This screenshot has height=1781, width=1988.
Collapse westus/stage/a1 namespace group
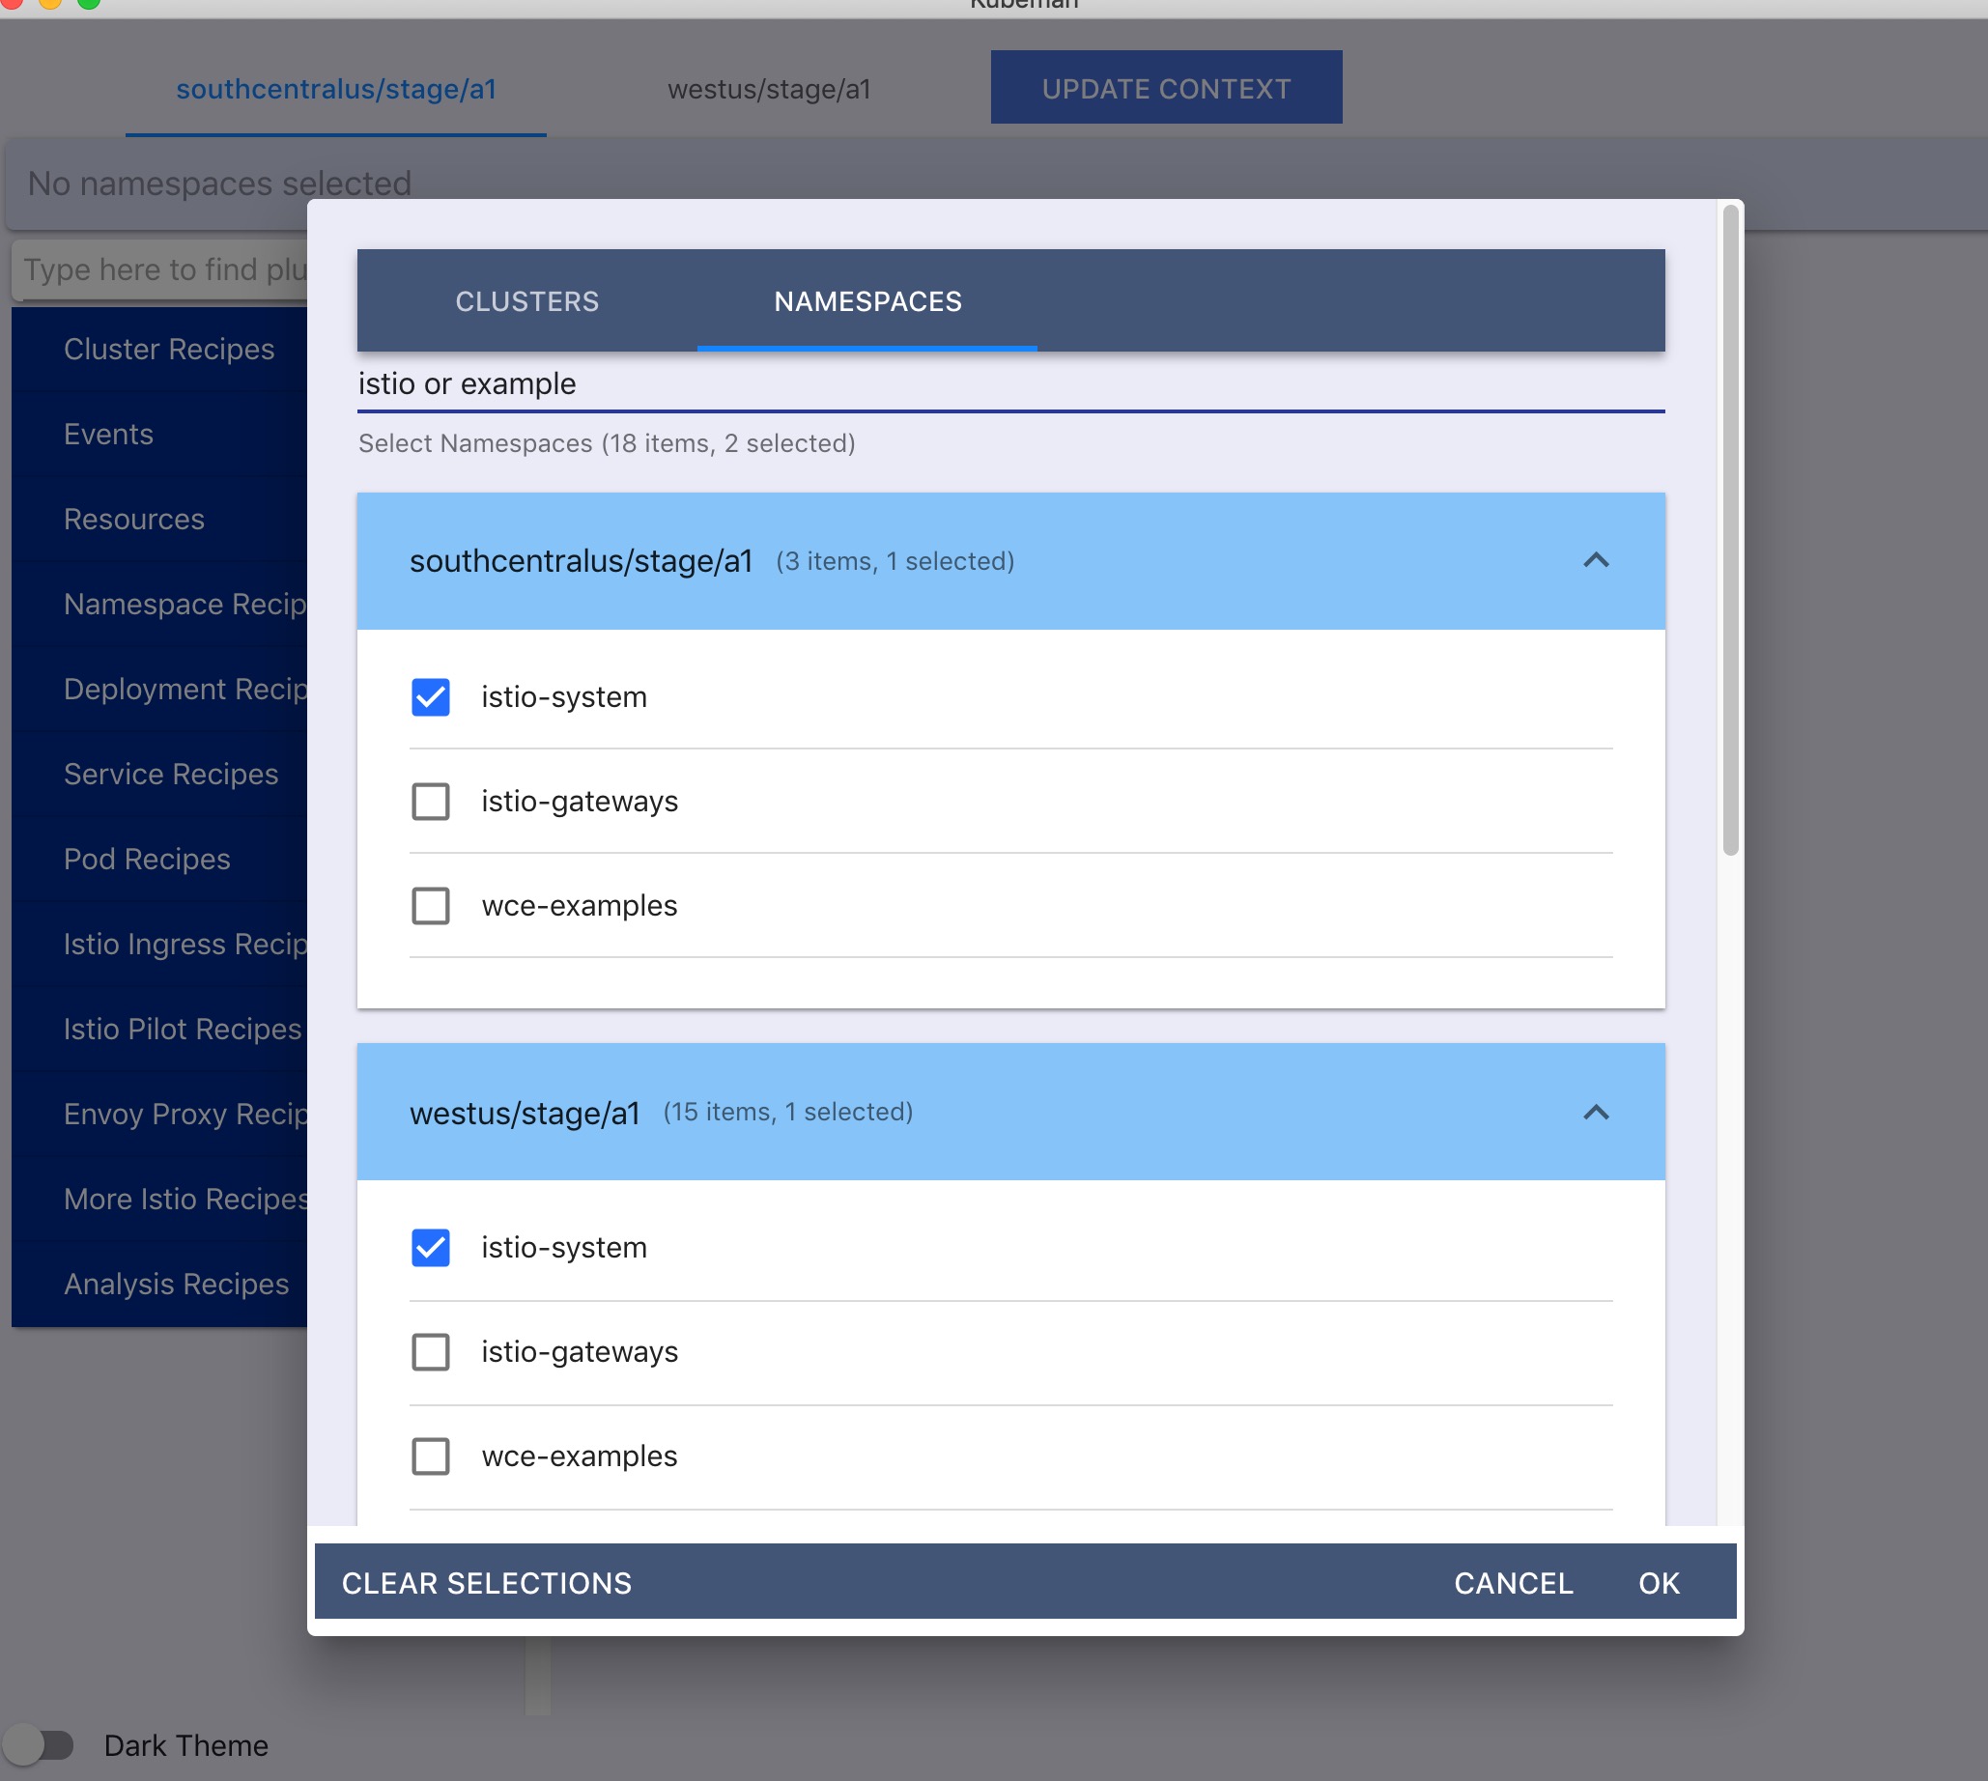[x=1596, y=1113]
